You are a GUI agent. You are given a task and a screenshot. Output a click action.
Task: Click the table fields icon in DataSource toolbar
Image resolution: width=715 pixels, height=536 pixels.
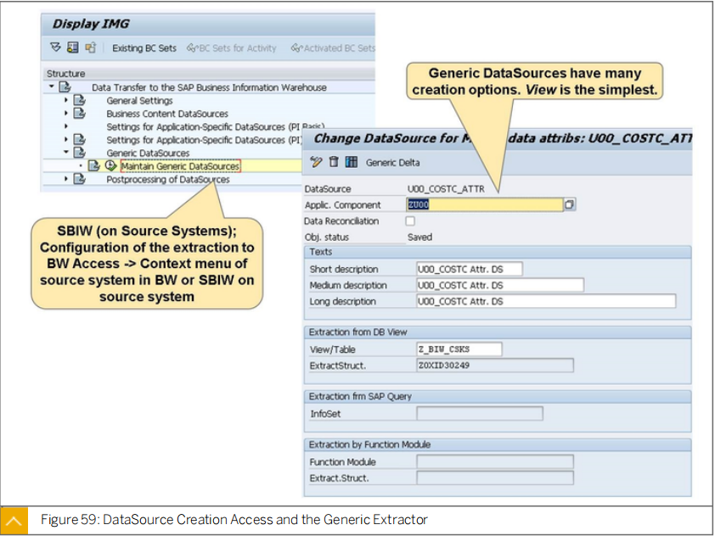pyautogui.click(x=351, y=162)
